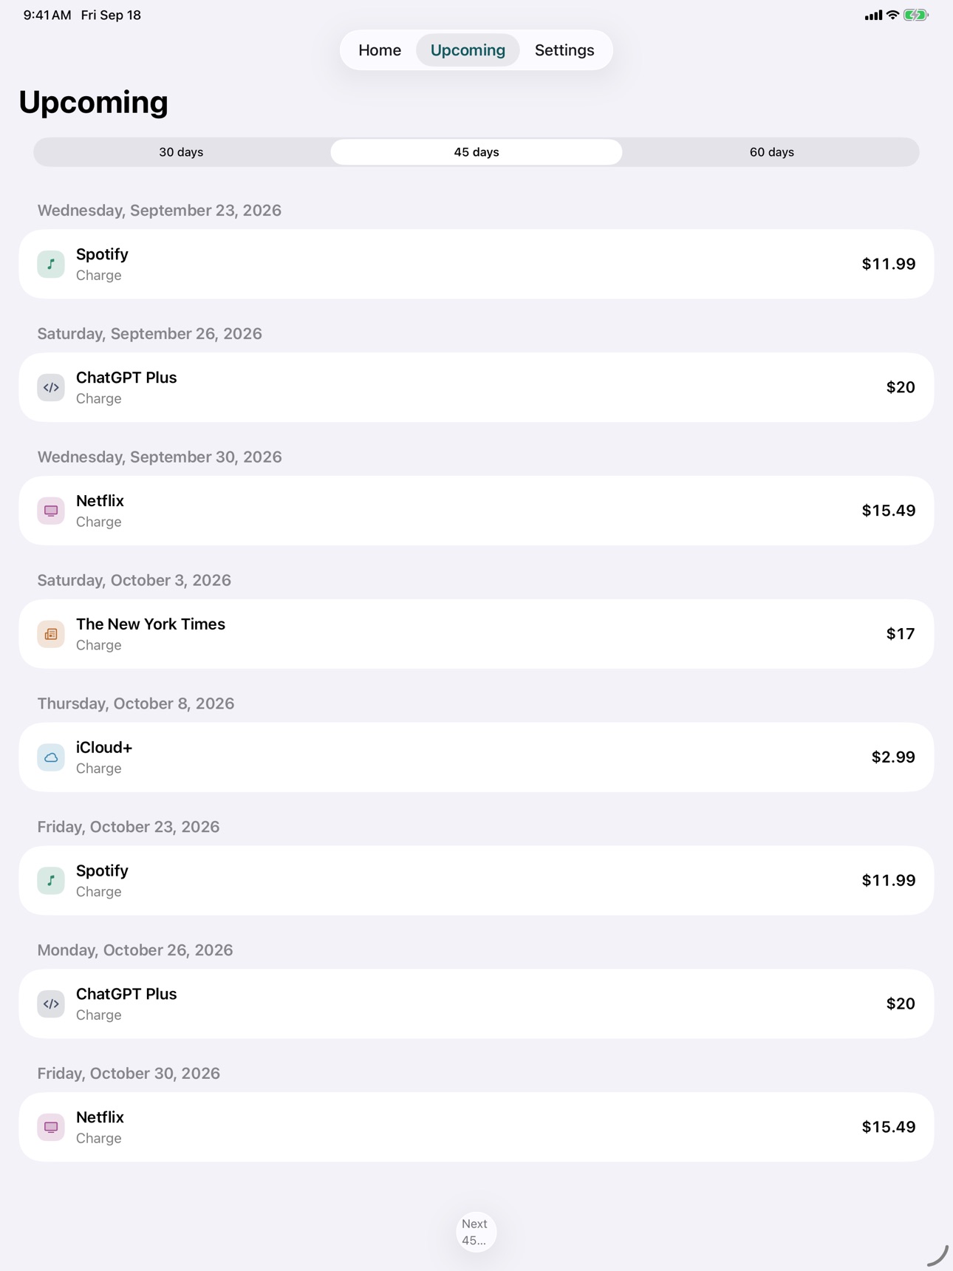Check the battery indicator in status bar
The image size is (953, 1271).
coord(916,15)
